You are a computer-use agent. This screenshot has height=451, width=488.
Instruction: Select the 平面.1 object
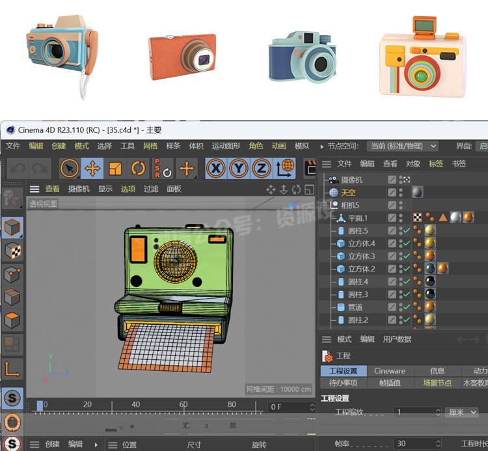click(x=358, y=218)
